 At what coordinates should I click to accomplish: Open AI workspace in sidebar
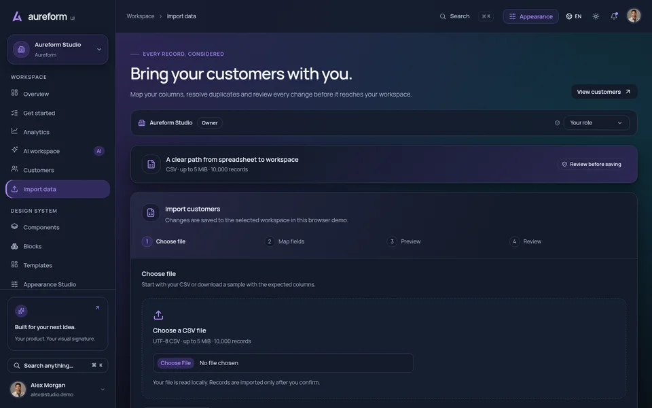[58, 151]
